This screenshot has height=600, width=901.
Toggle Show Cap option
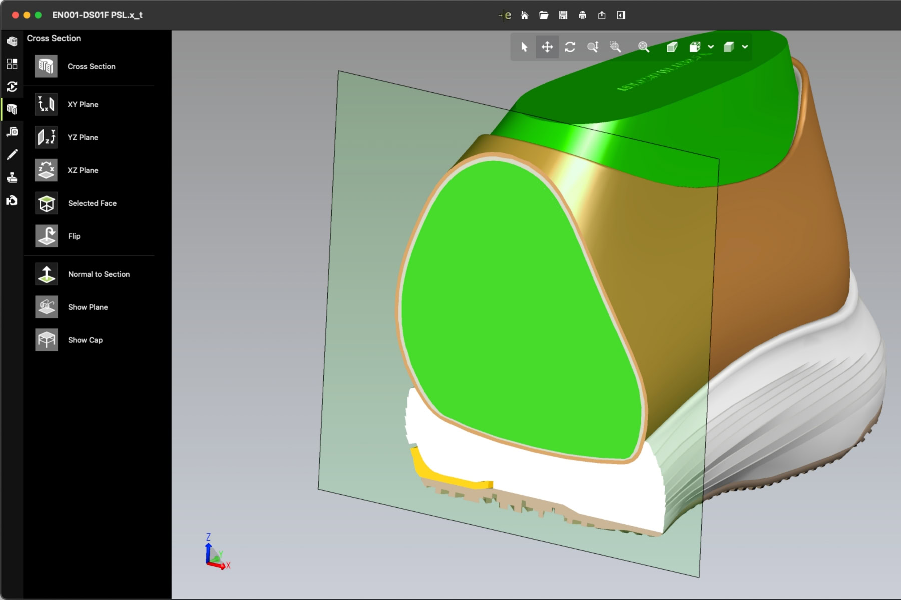[46, 340]
